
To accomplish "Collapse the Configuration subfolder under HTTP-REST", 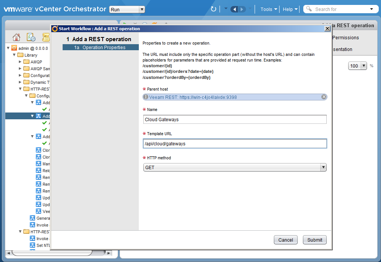I will point(26,96).
